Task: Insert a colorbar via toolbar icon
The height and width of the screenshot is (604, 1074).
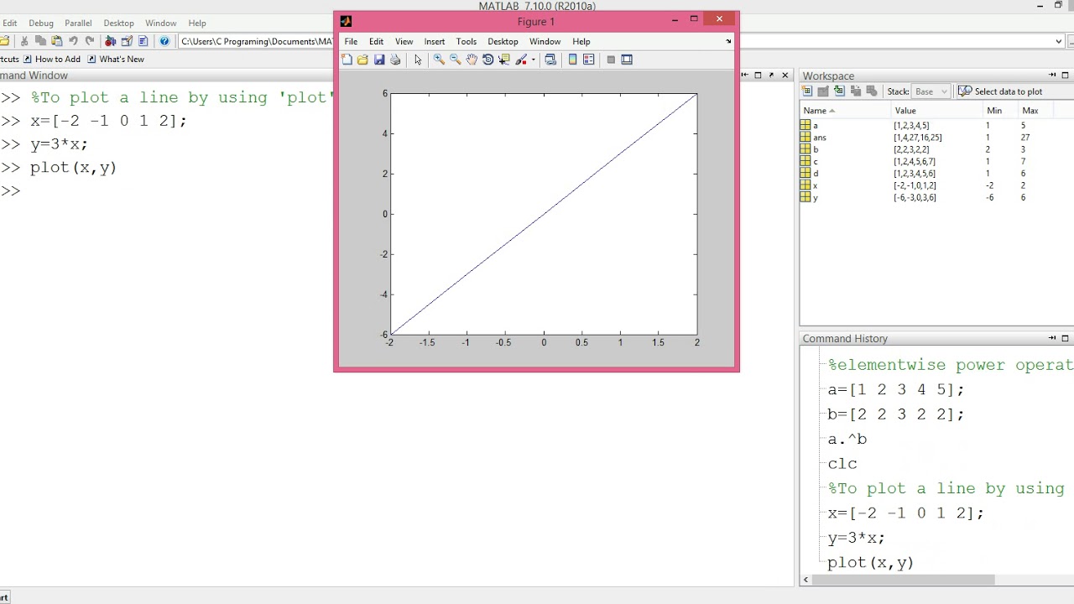Action: click(573, 60)
